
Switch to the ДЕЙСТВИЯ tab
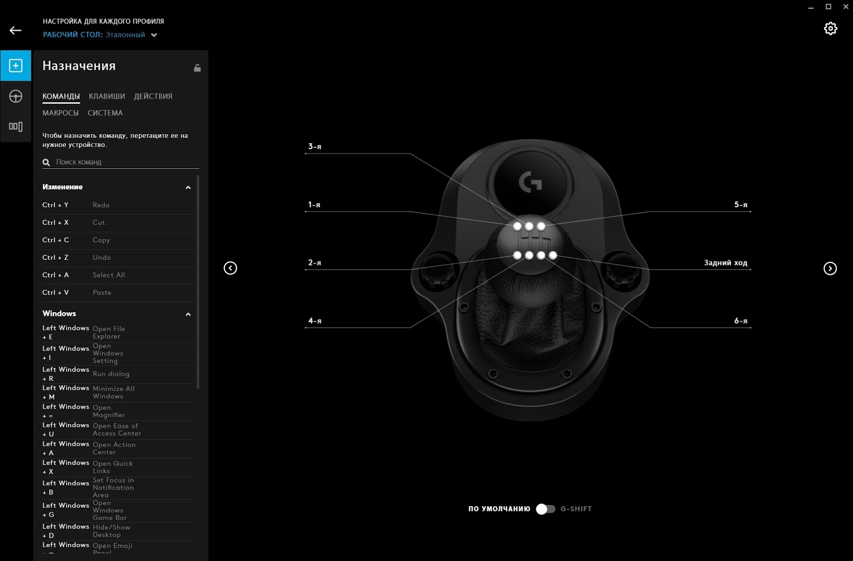(154, 96)
